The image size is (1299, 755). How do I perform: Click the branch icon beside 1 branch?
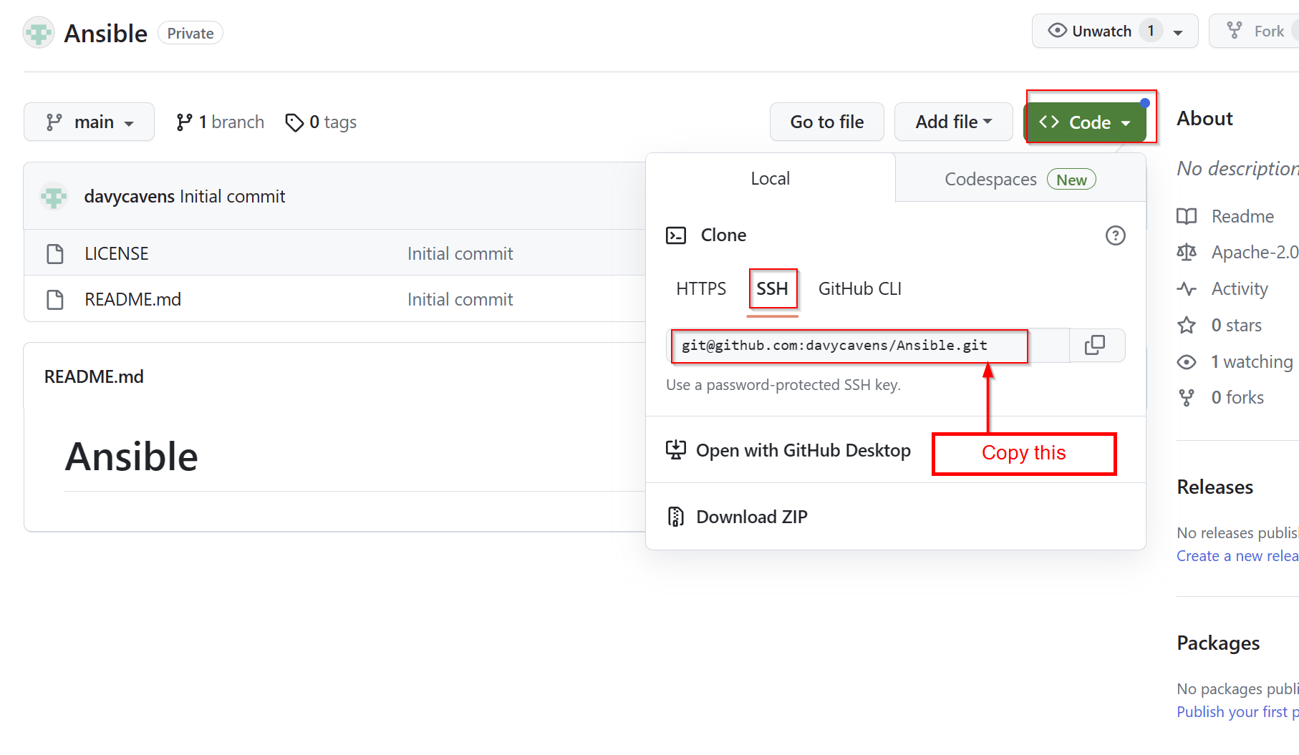click(x=184, y=122)
